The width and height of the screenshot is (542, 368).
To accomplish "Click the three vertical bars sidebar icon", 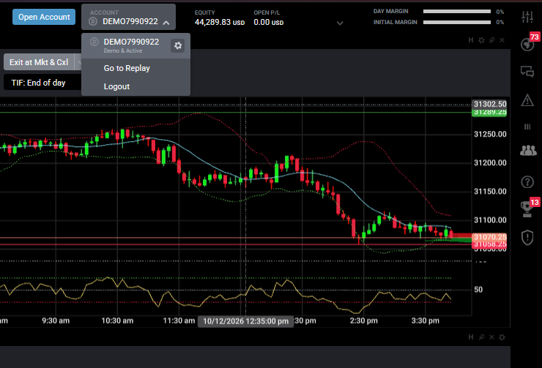I will [x=527, y=127].
